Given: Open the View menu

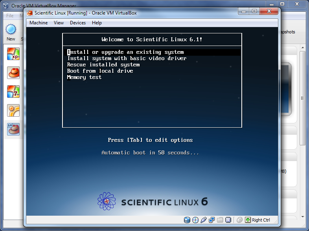Looking at the screenshot, I should tap(59, 23).
